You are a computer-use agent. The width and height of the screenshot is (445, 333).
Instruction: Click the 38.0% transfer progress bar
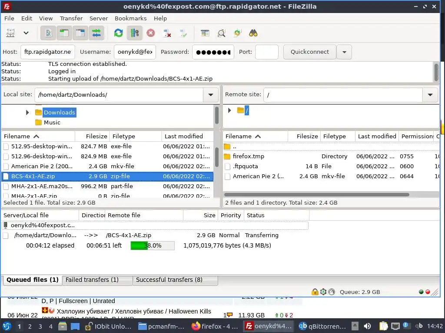pyautogui.click(x=153, y=245)
